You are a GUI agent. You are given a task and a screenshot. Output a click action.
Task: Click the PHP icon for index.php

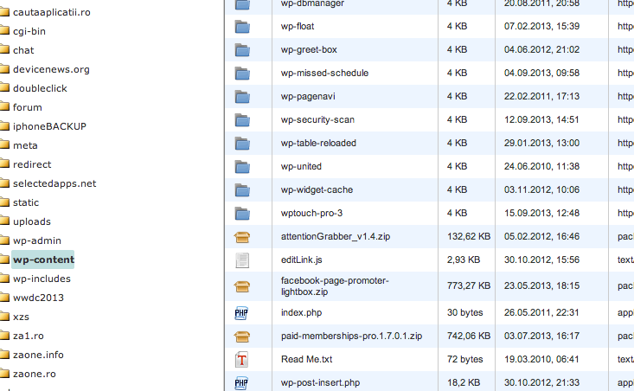(241, 313)
